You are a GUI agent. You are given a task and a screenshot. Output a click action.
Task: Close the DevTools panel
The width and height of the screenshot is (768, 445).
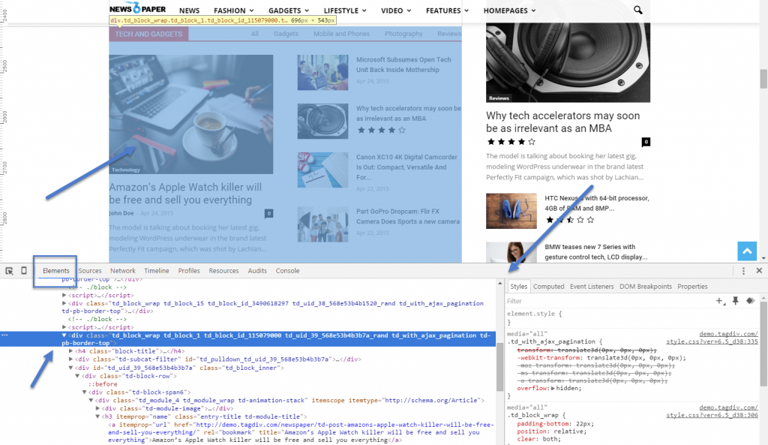point(759,271)
